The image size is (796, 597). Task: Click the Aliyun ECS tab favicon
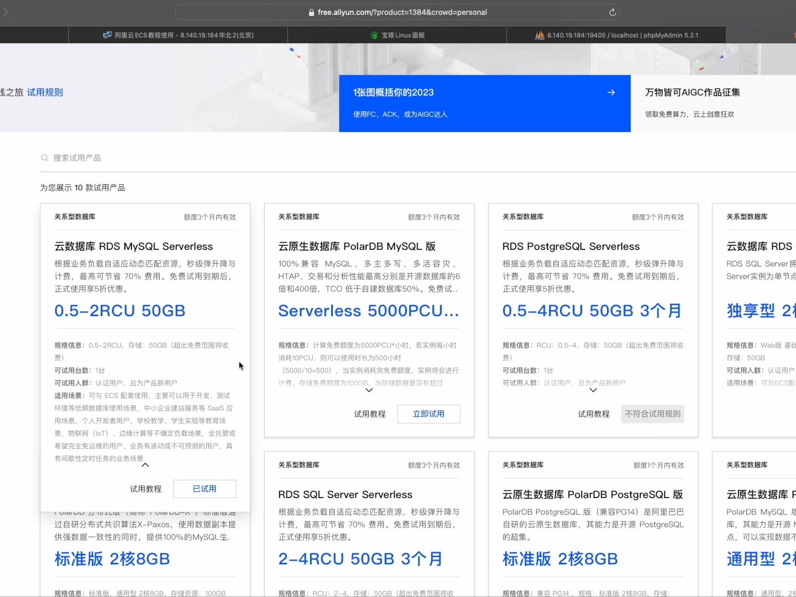coord(107,35)
